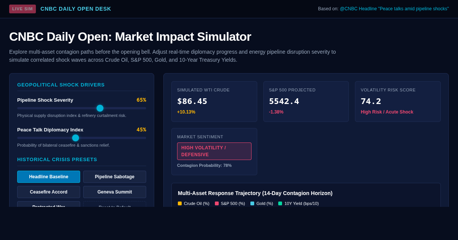The image size is (458, 240).
Task: Click the +10.13% crude change text
Action: point(186,112)
